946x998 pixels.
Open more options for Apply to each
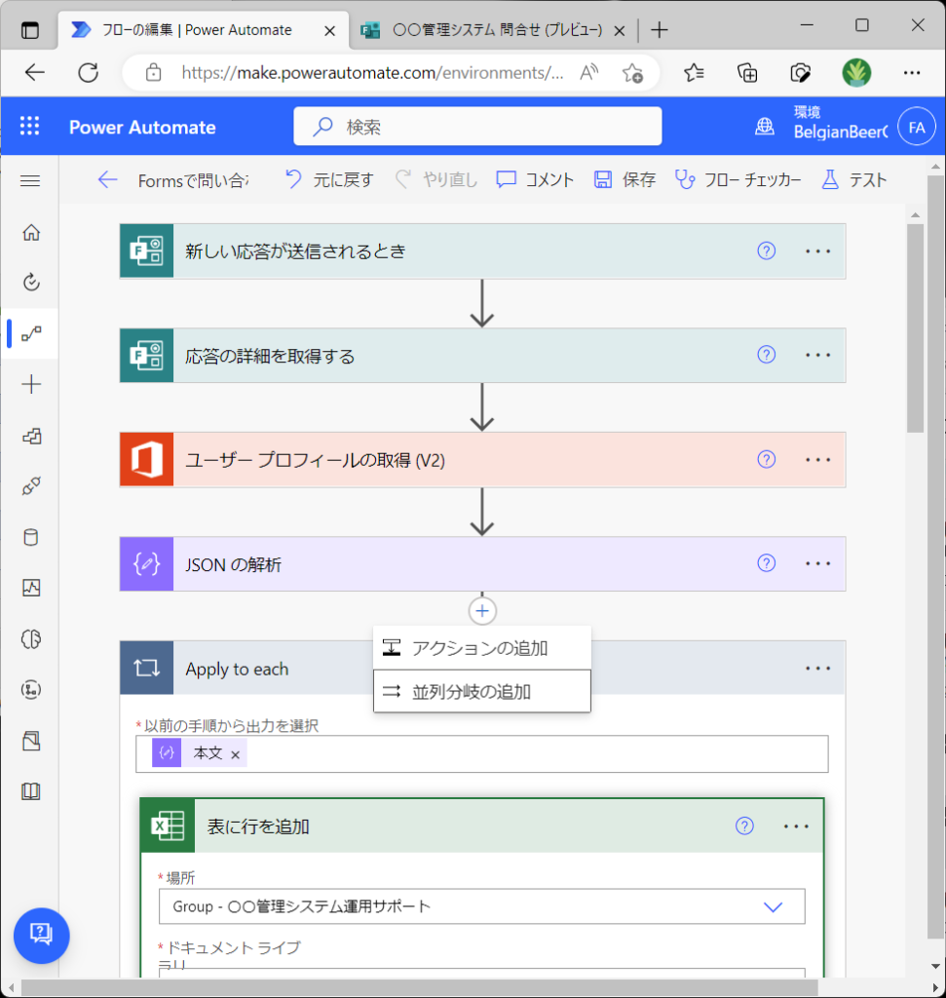(817, 669)
